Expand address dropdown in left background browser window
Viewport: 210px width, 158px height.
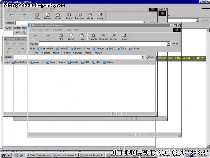click(142, 57)
